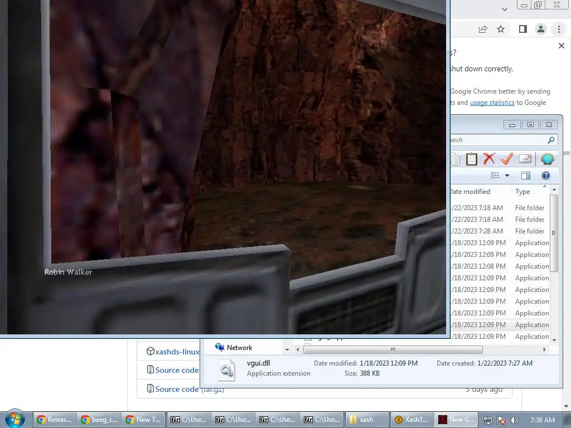Bookmark this page with the star icon
The image size is (571, 428).
pos(501,29)
